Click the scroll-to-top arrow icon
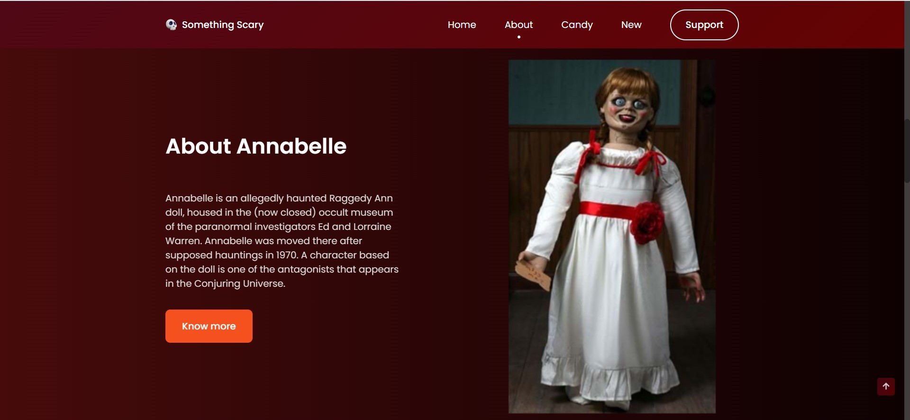The width and height of the screenshot is (910, 420). [886, 386]
